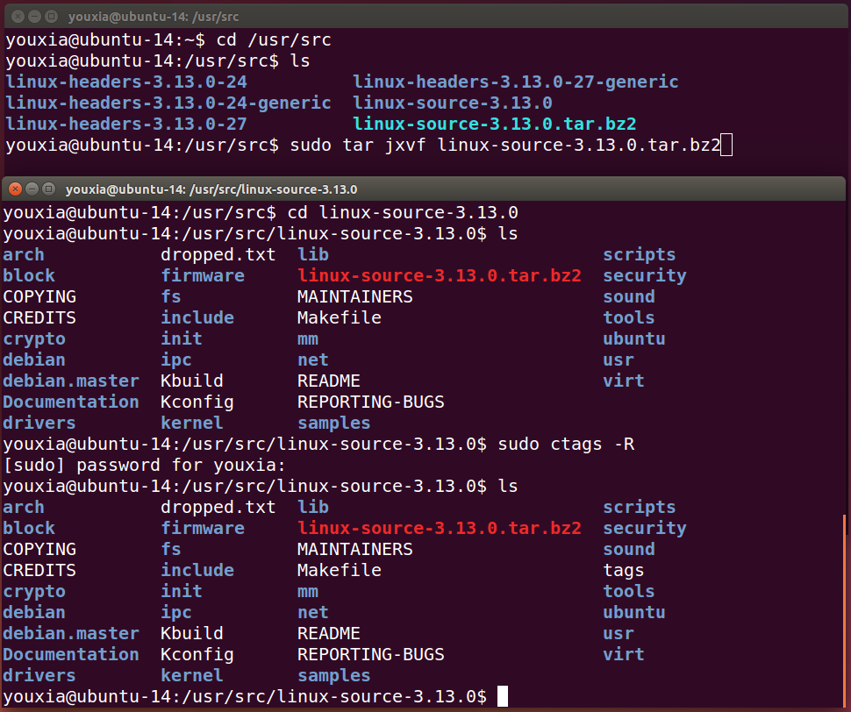Click 'ubuntu' in the listing after ctags
This screenshot has height=712, width=851.
(x=634, y=613)
